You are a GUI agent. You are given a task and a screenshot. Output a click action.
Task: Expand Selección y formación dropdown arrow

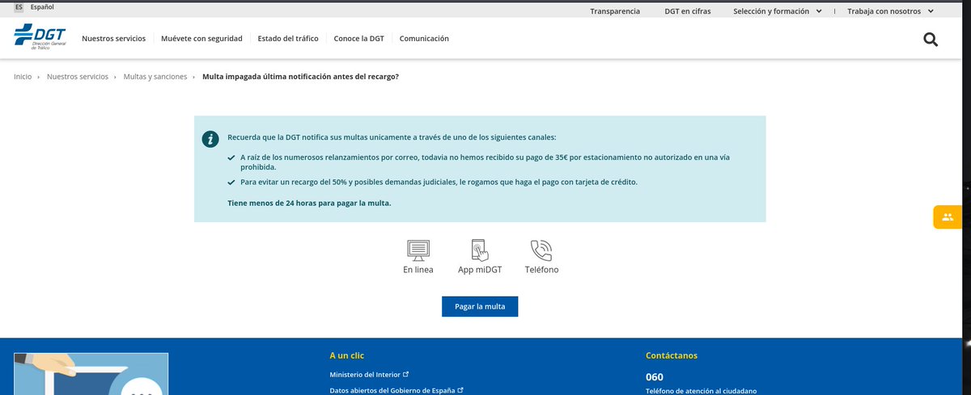pyautogui.click(x=820, y=11)
